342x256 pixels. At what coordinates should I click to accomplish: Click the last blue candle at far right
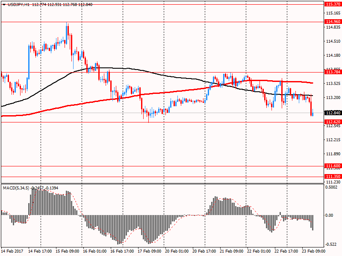pos(313,113)
